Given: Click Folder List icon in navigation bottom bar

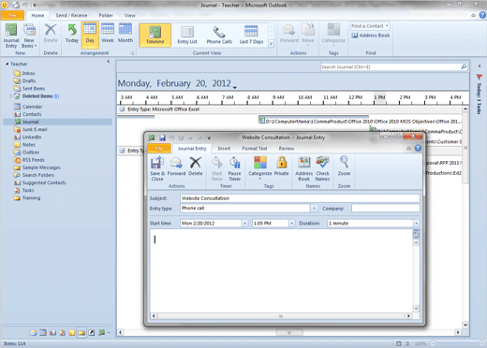Looking at the screenshot, I should click(x=81, y=333).
